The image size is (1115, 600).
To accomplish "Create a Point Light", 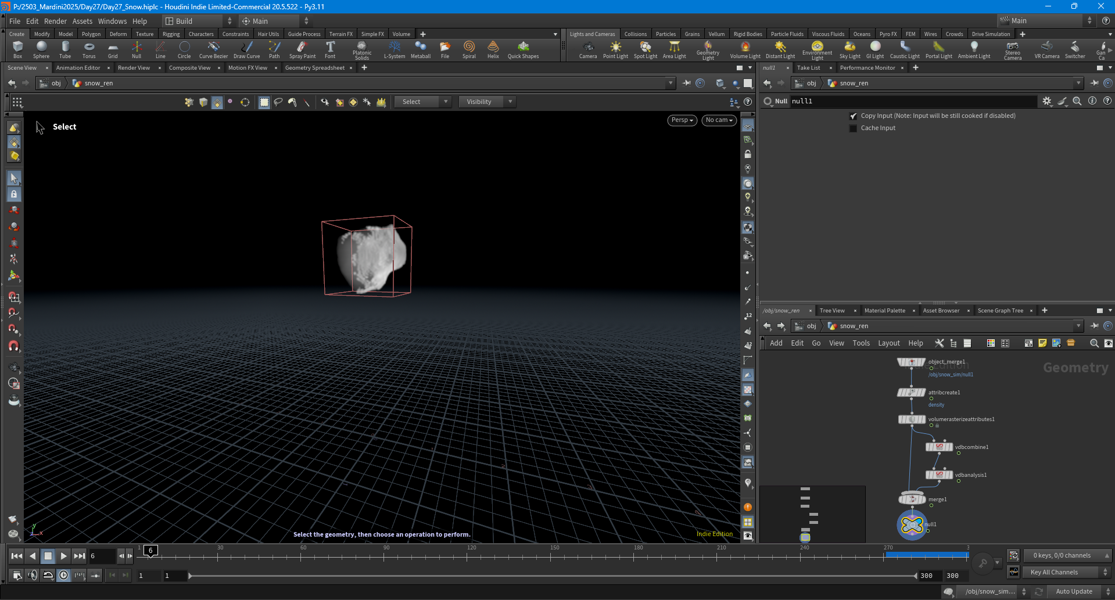I will pos(615,50).
